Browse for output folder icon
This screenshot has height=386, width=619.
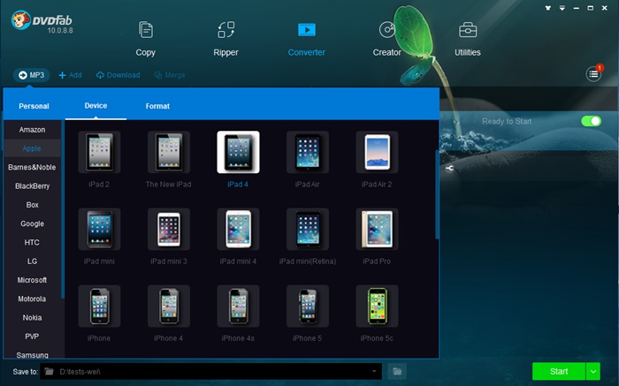point(397,371)
